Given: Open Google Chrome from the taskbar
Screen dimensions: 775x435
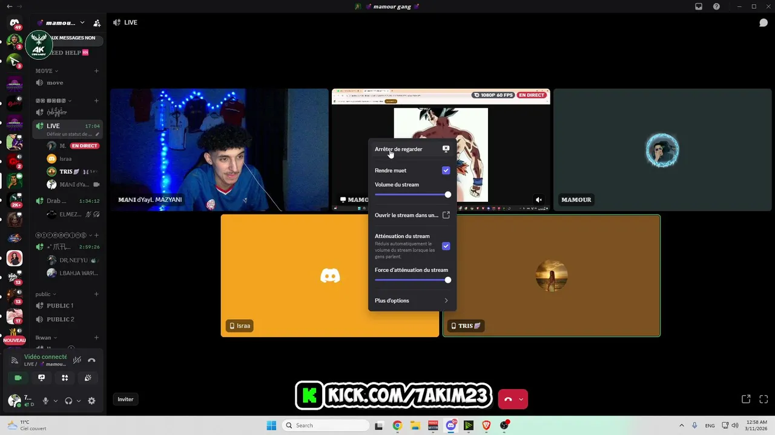Looking at the screenshot, I should coord(397,425).
